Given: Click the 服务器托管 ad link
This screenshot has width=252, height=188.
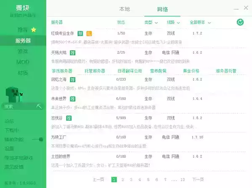Looking at the screenshot, I should coord(226,71).
